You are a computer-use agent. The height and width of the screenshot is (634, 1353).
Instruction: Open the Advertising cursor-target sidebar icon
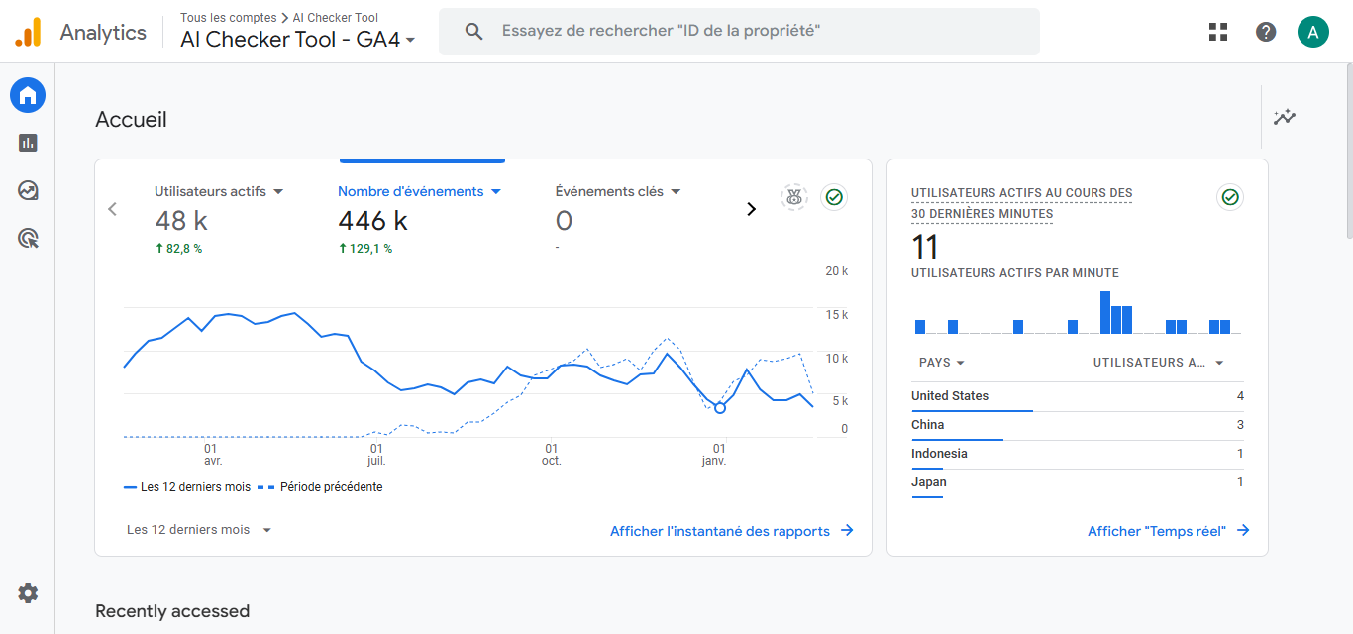[28, 238]
